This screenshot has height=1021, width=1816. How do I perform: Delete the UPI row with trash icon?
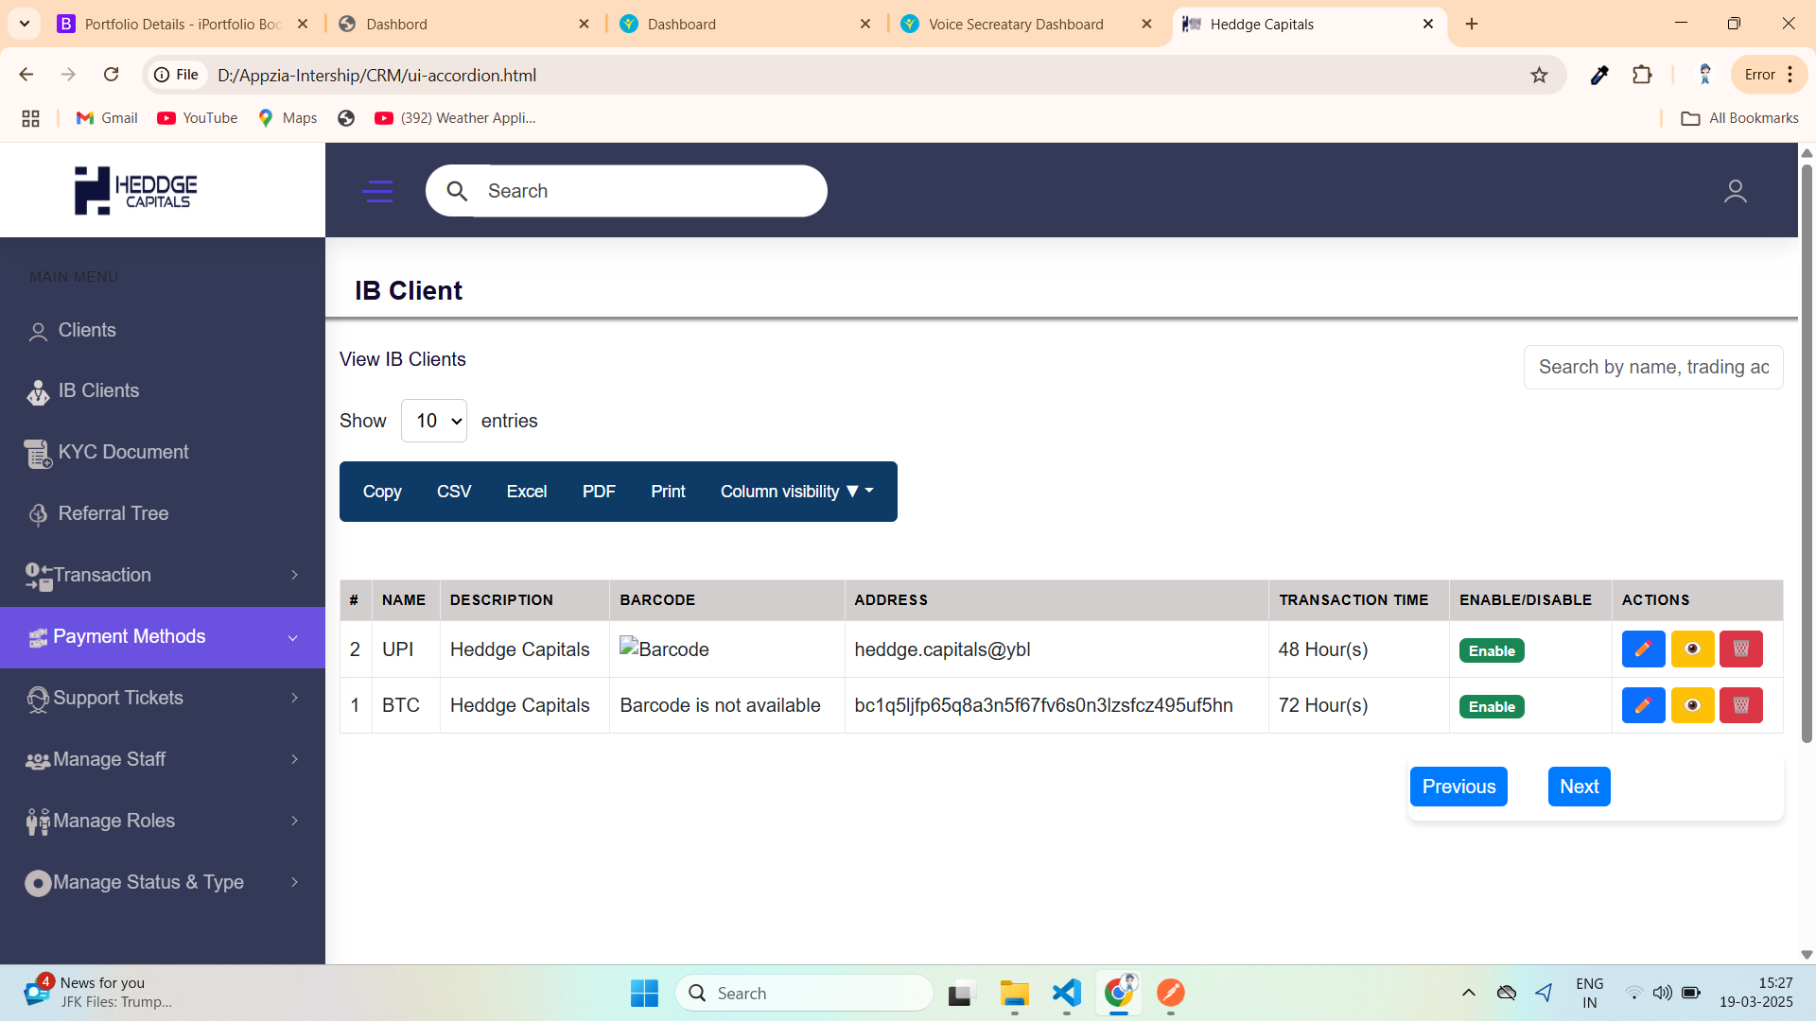(x=1741, y=649)
